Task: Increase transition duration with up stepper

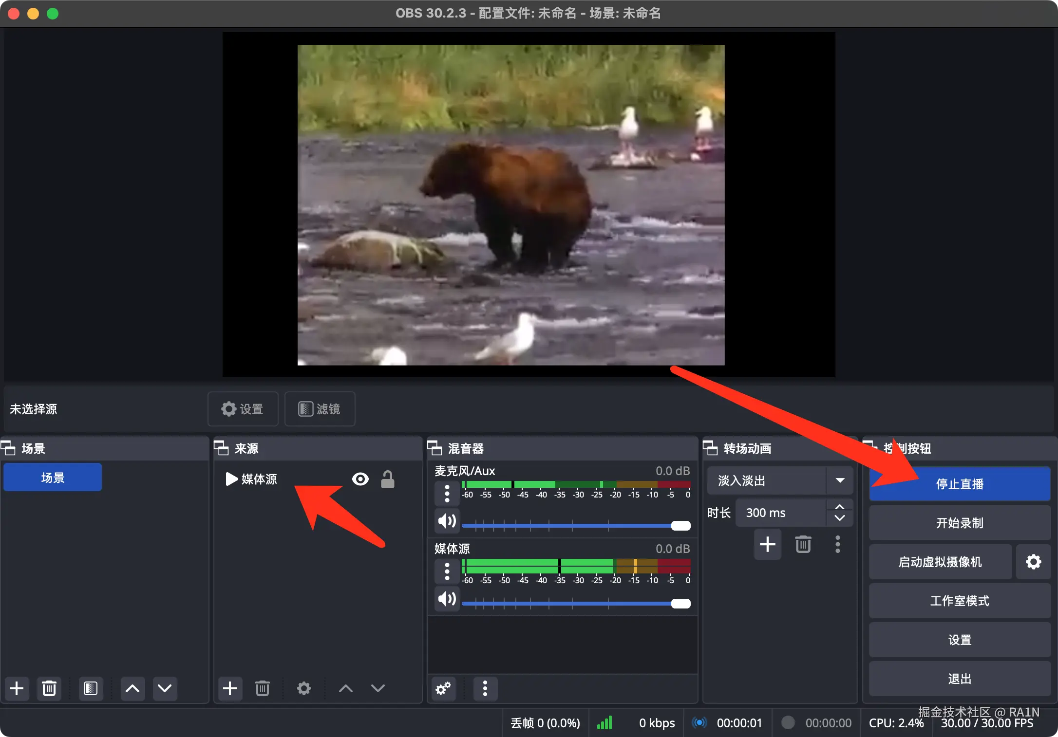Action: tap(840, 507)
